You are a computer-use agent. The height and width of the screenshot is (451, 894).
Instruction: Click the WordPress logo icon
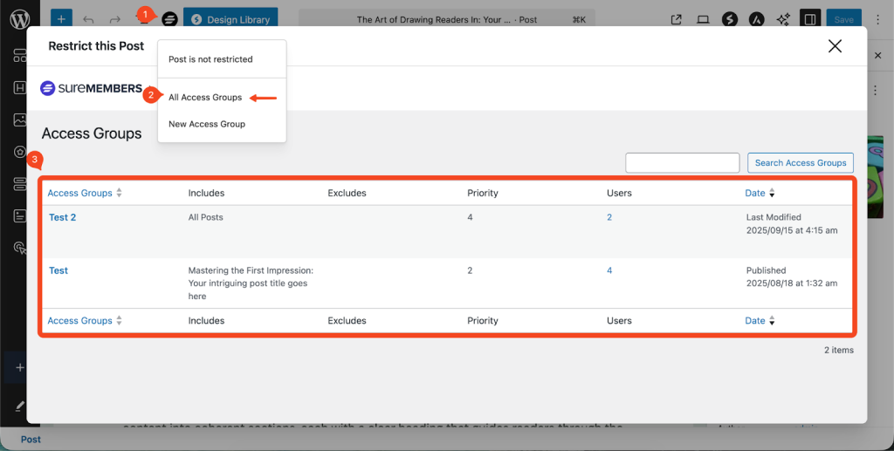pos(19,18)
